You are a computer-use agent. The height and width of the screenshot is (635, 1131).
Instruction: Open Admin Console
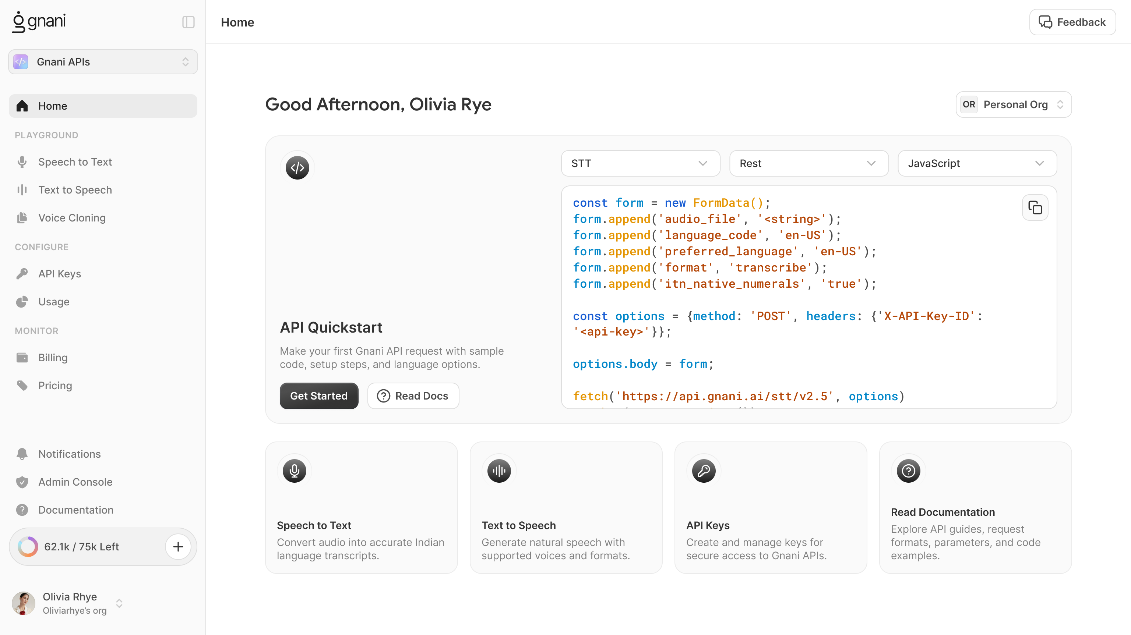tap(103, 482)
